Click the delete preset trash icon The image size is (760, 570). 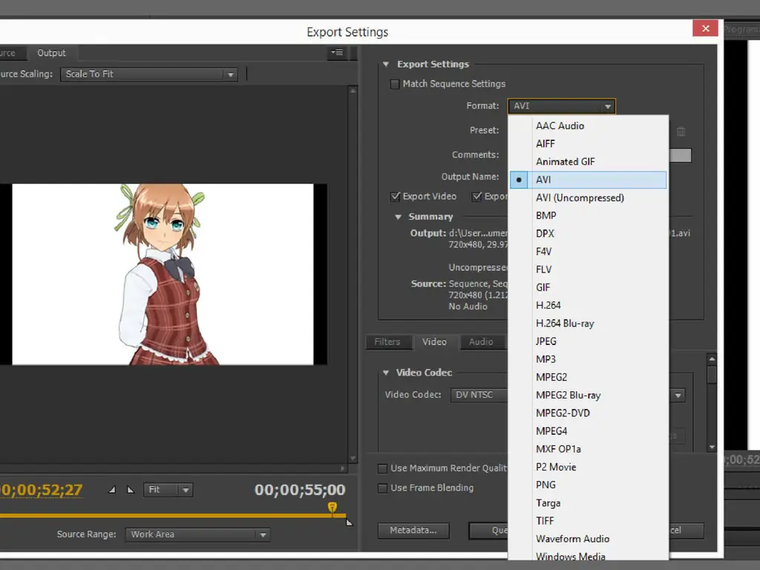pos(681,131)
